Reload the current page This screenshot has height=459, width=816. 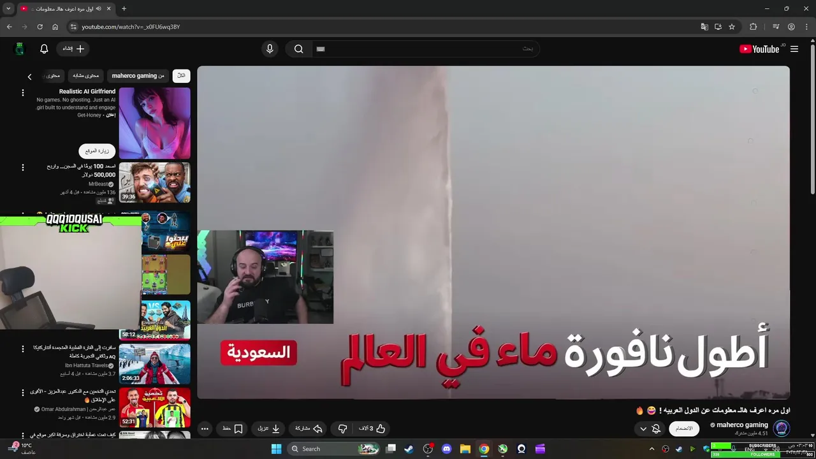[40, 27]
